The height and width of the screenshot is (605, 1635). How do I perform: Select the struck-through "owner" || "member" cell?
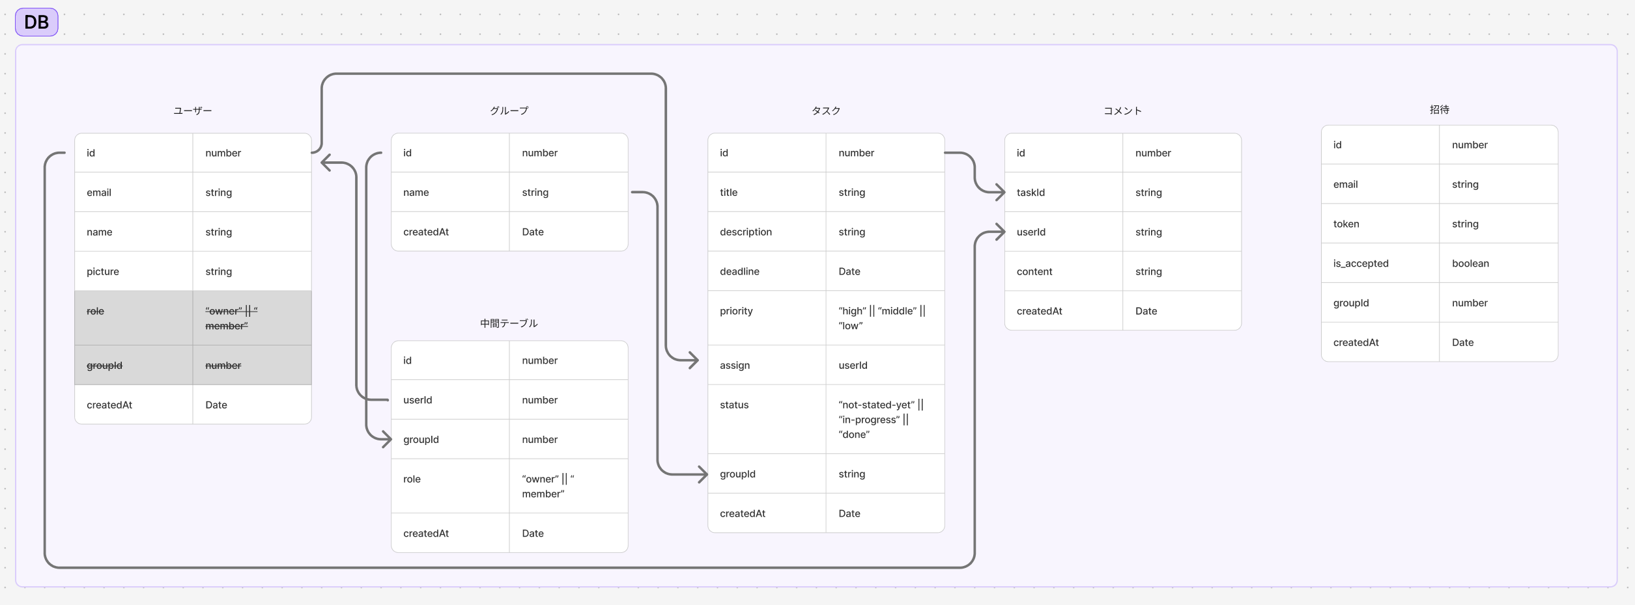(252, 318)
